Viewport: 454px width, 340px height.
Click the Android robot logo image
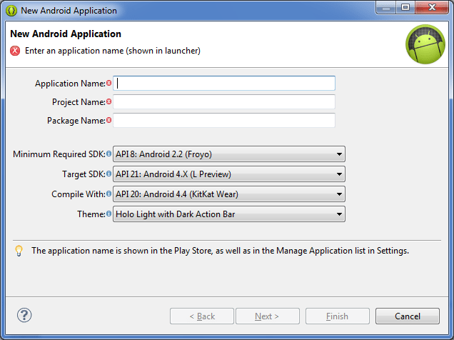[425, 44]
